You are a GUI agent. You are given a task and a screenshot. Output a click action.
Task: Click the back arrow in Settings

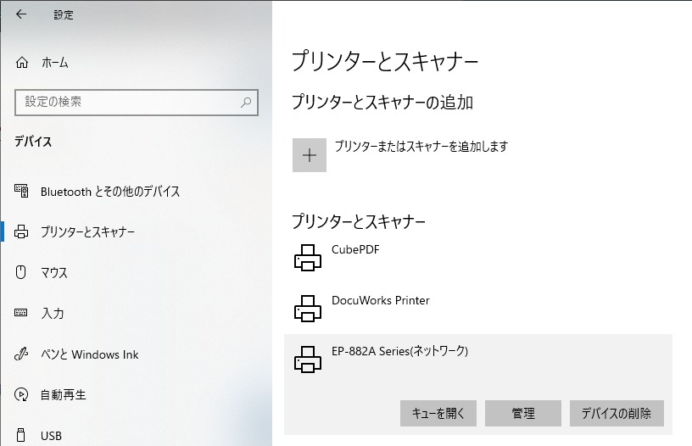coord(21,14)
